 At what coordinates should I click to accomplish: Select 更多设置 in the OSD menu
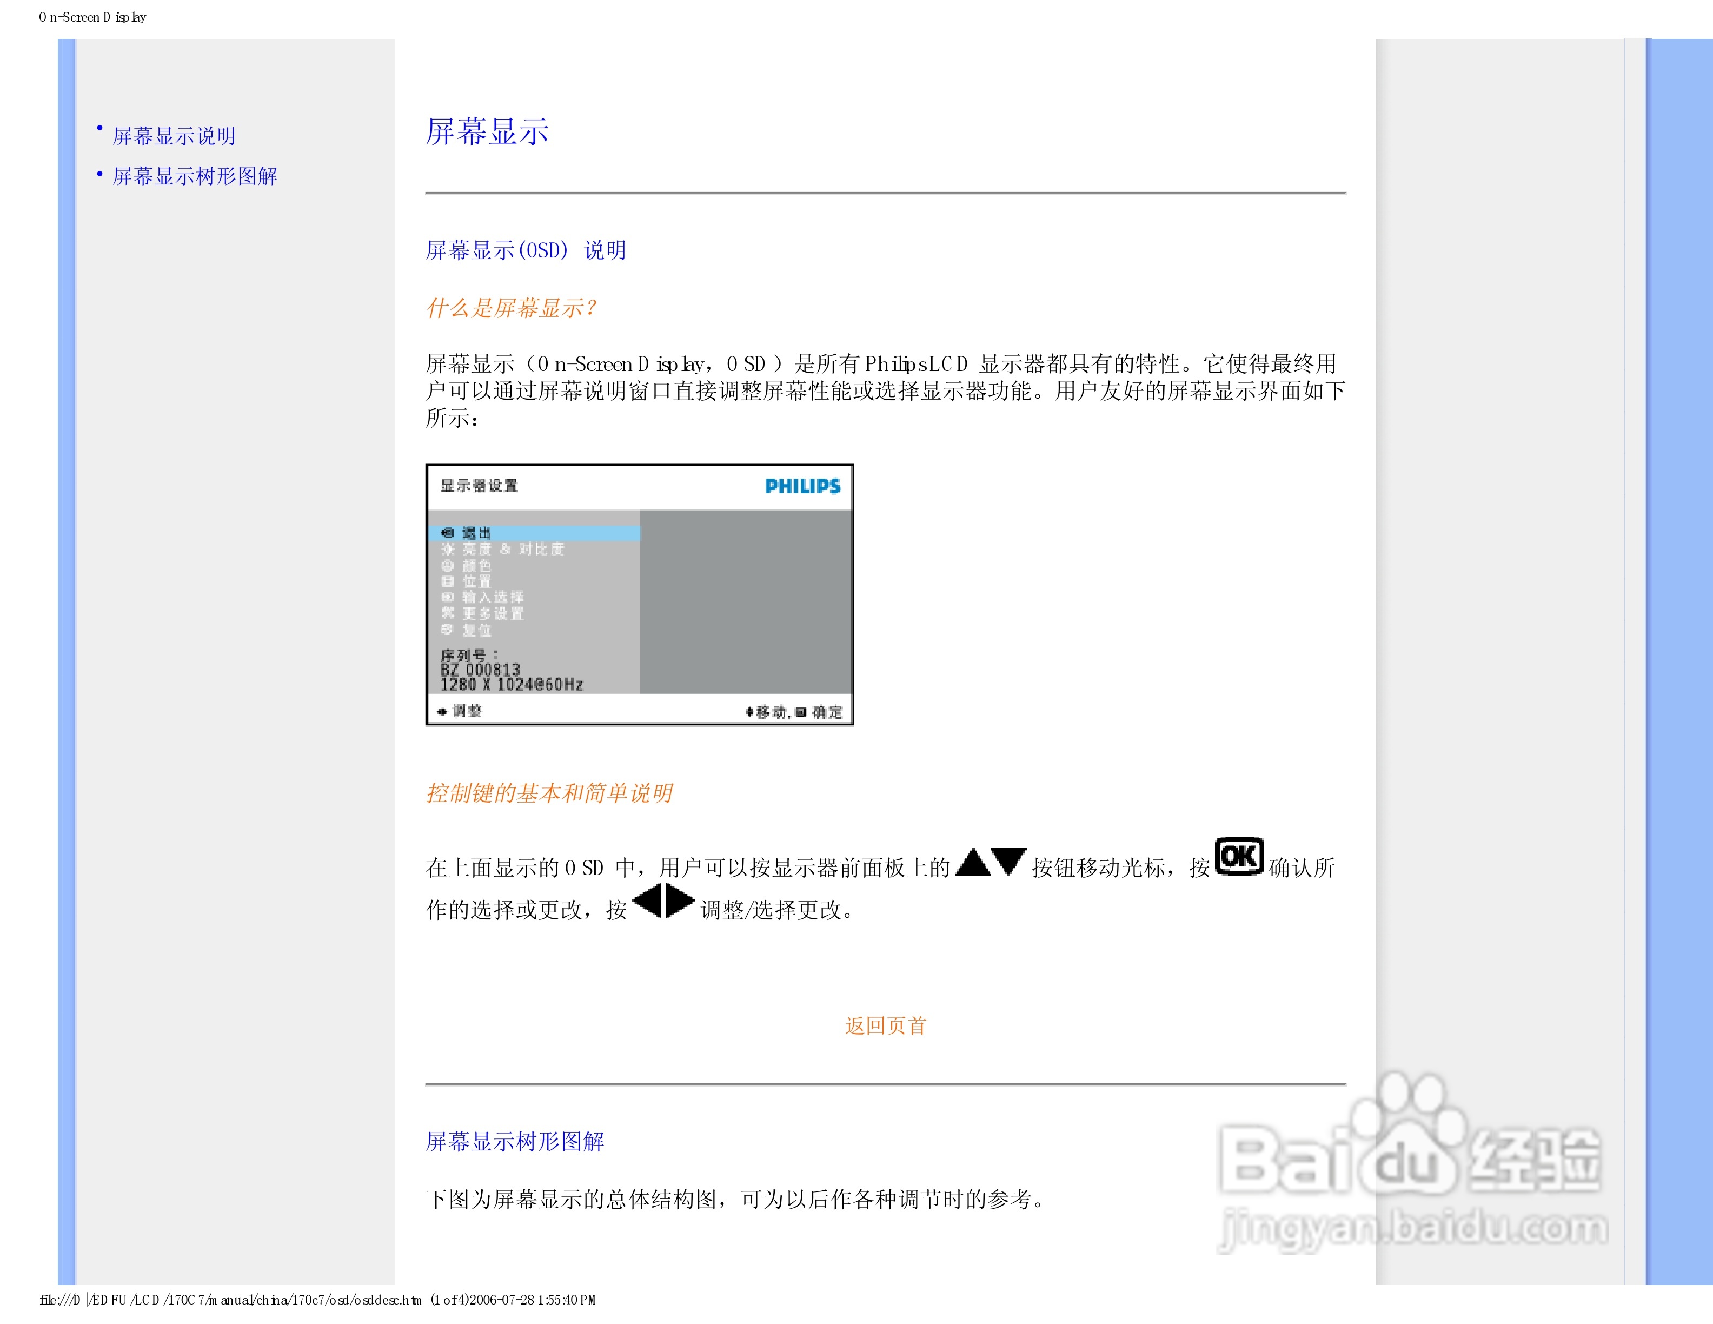pos(493,613)
